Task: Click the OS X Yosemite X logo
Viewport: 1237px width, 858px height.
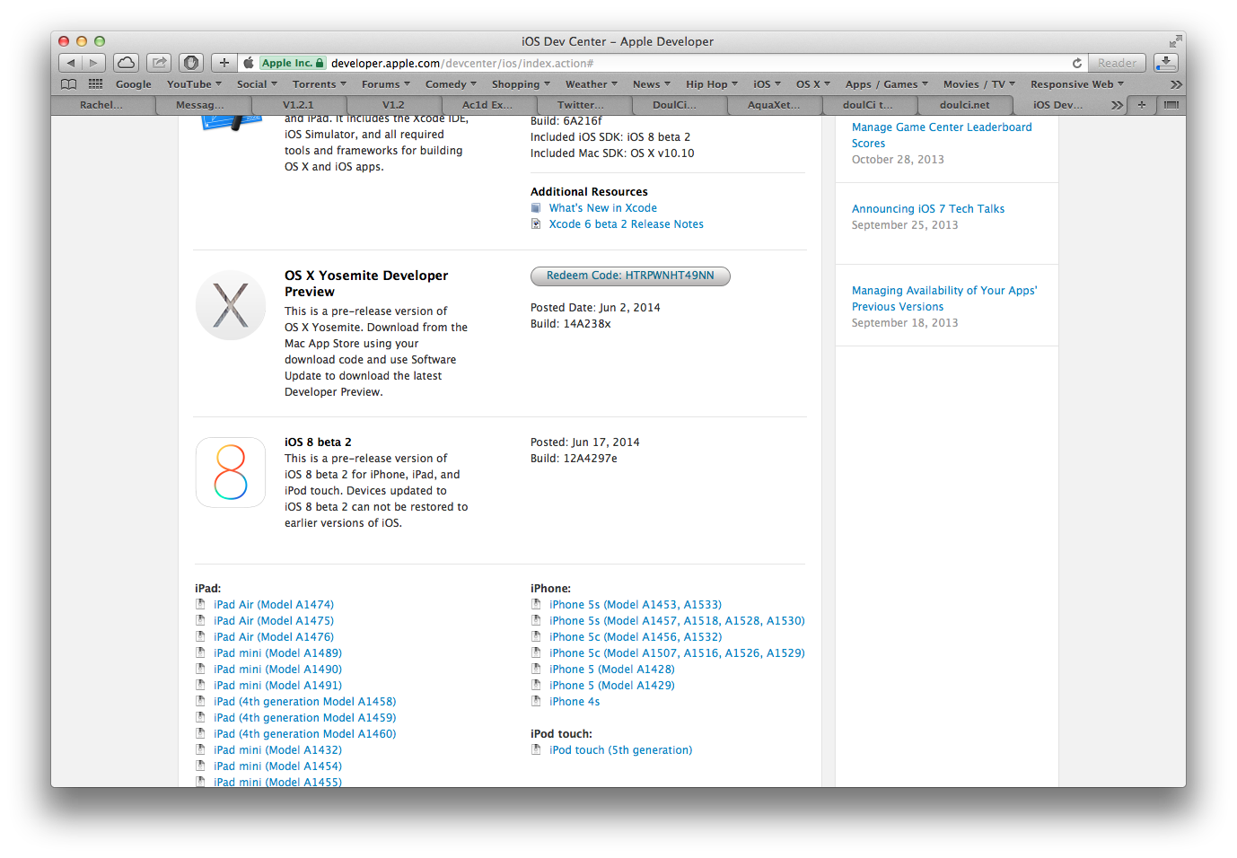Action: (x=231, y=305)
